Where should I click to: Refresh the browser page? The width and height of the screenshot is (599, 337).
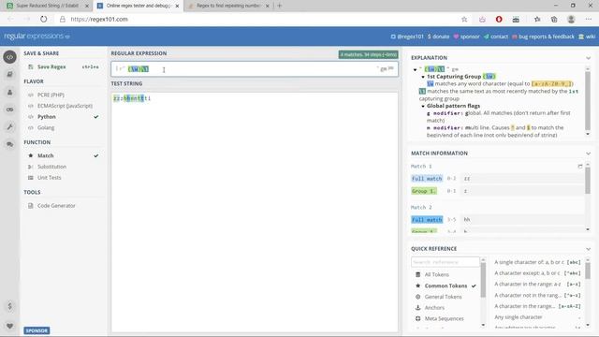(44, 19)
